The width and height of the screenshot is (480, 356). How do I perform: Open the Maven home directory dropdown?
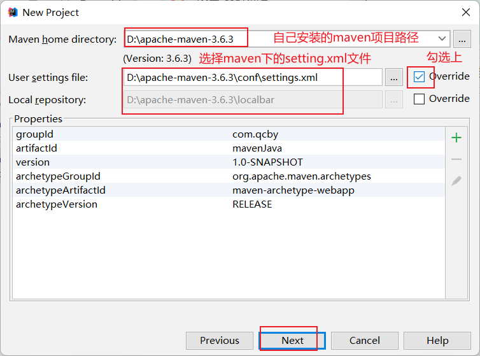pos(442,39)
